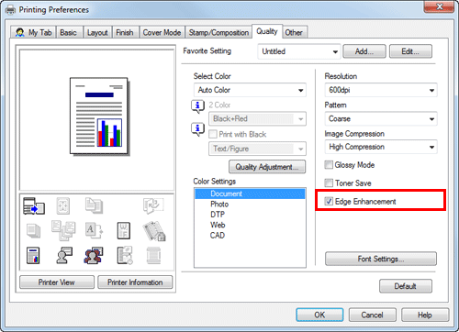Click the document with clock timer icon
Screen dimensions: 459x332
pyautogui.click(x=125, y=255)
